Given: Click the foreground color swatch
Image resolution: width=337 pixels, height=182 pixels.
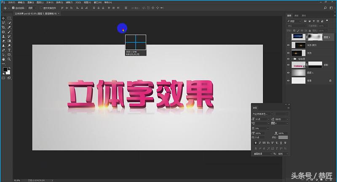Looking at the screenshot, I should tap(5, 69).
